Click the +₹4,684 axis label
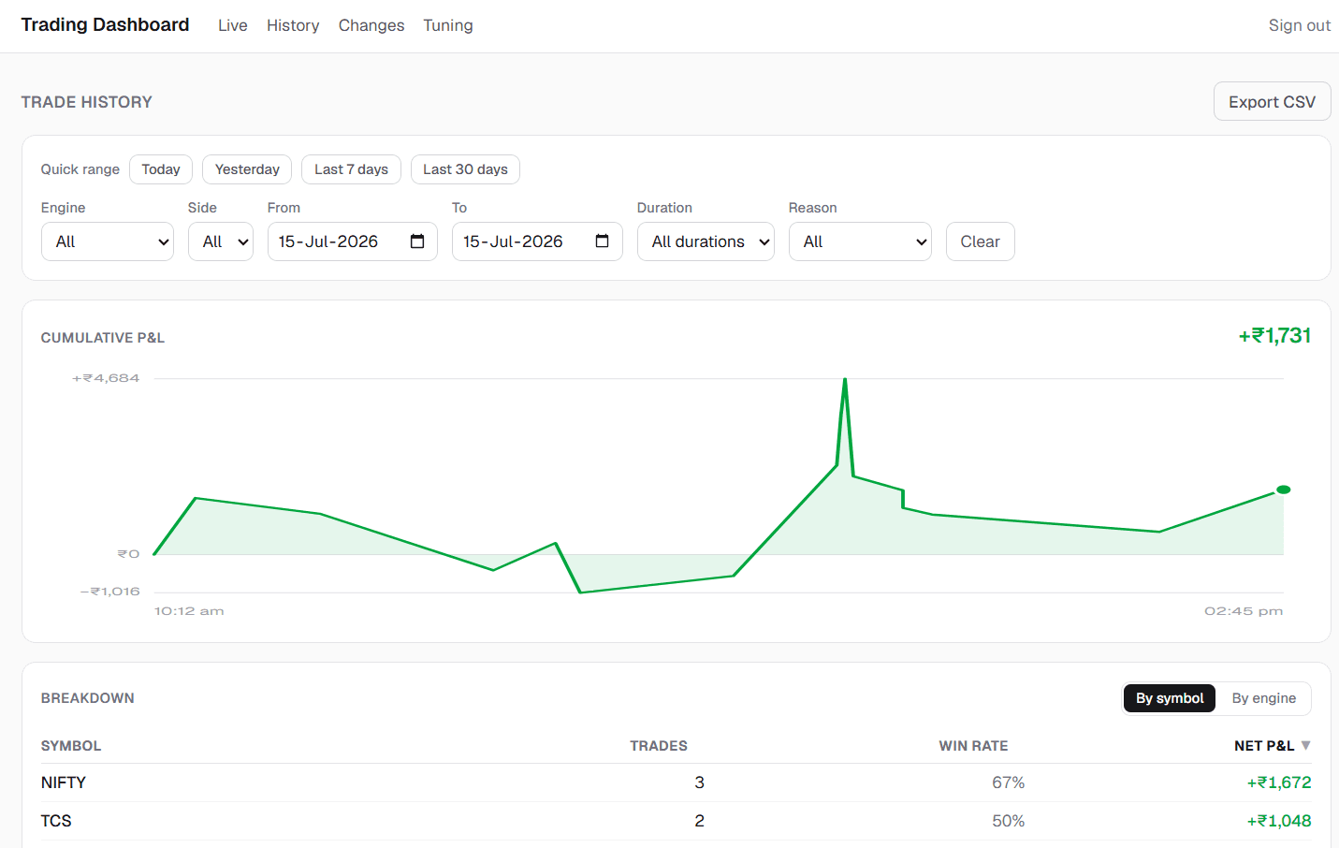 point(106,378)
